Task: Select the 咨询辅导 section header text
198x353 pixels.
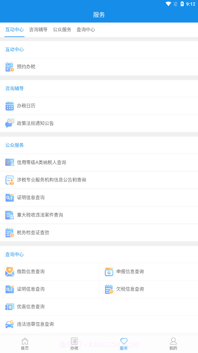Action: tap(14, 89)
